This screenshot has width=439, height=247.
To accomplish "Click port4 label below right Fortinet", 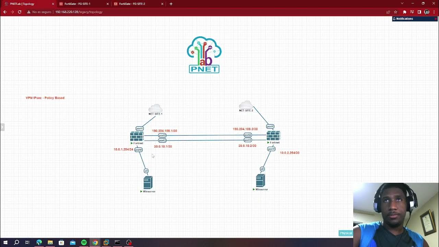I will [271, 149].
